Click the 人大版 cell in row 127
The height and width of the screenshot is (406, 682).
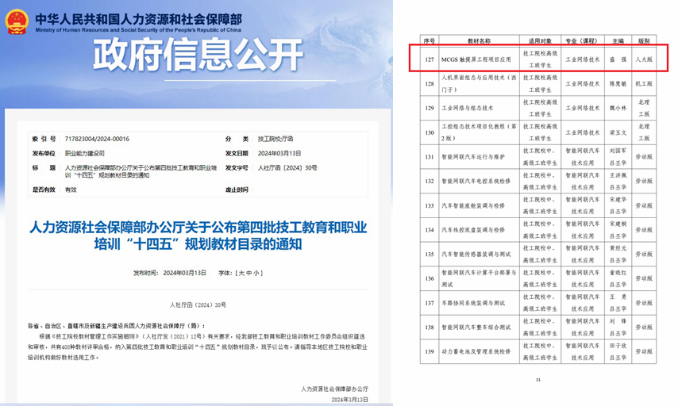point(644,59)
